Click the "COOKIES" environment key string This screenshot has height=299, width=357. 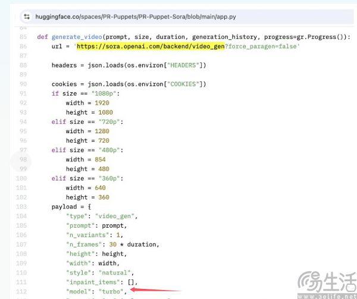pos(183,84)
